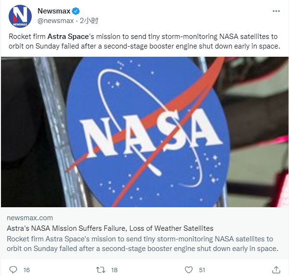This screenshot has height=276, width=289.
Task: Like the tweet with heart icon
Action: pos(188,270)
